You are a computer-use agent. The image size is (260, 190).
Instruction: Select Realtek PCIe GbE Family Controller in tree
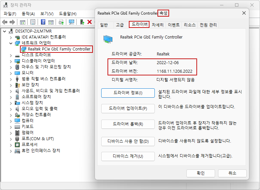59,49
